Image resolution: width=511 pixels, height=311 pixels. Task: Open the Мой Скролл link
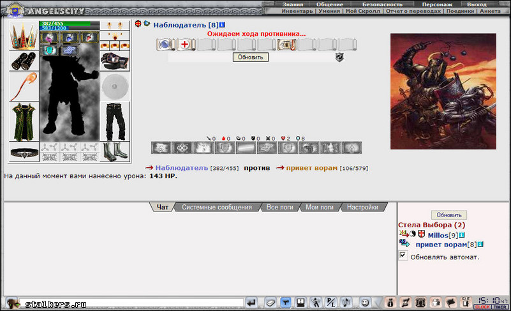click(x=363, y=11)
